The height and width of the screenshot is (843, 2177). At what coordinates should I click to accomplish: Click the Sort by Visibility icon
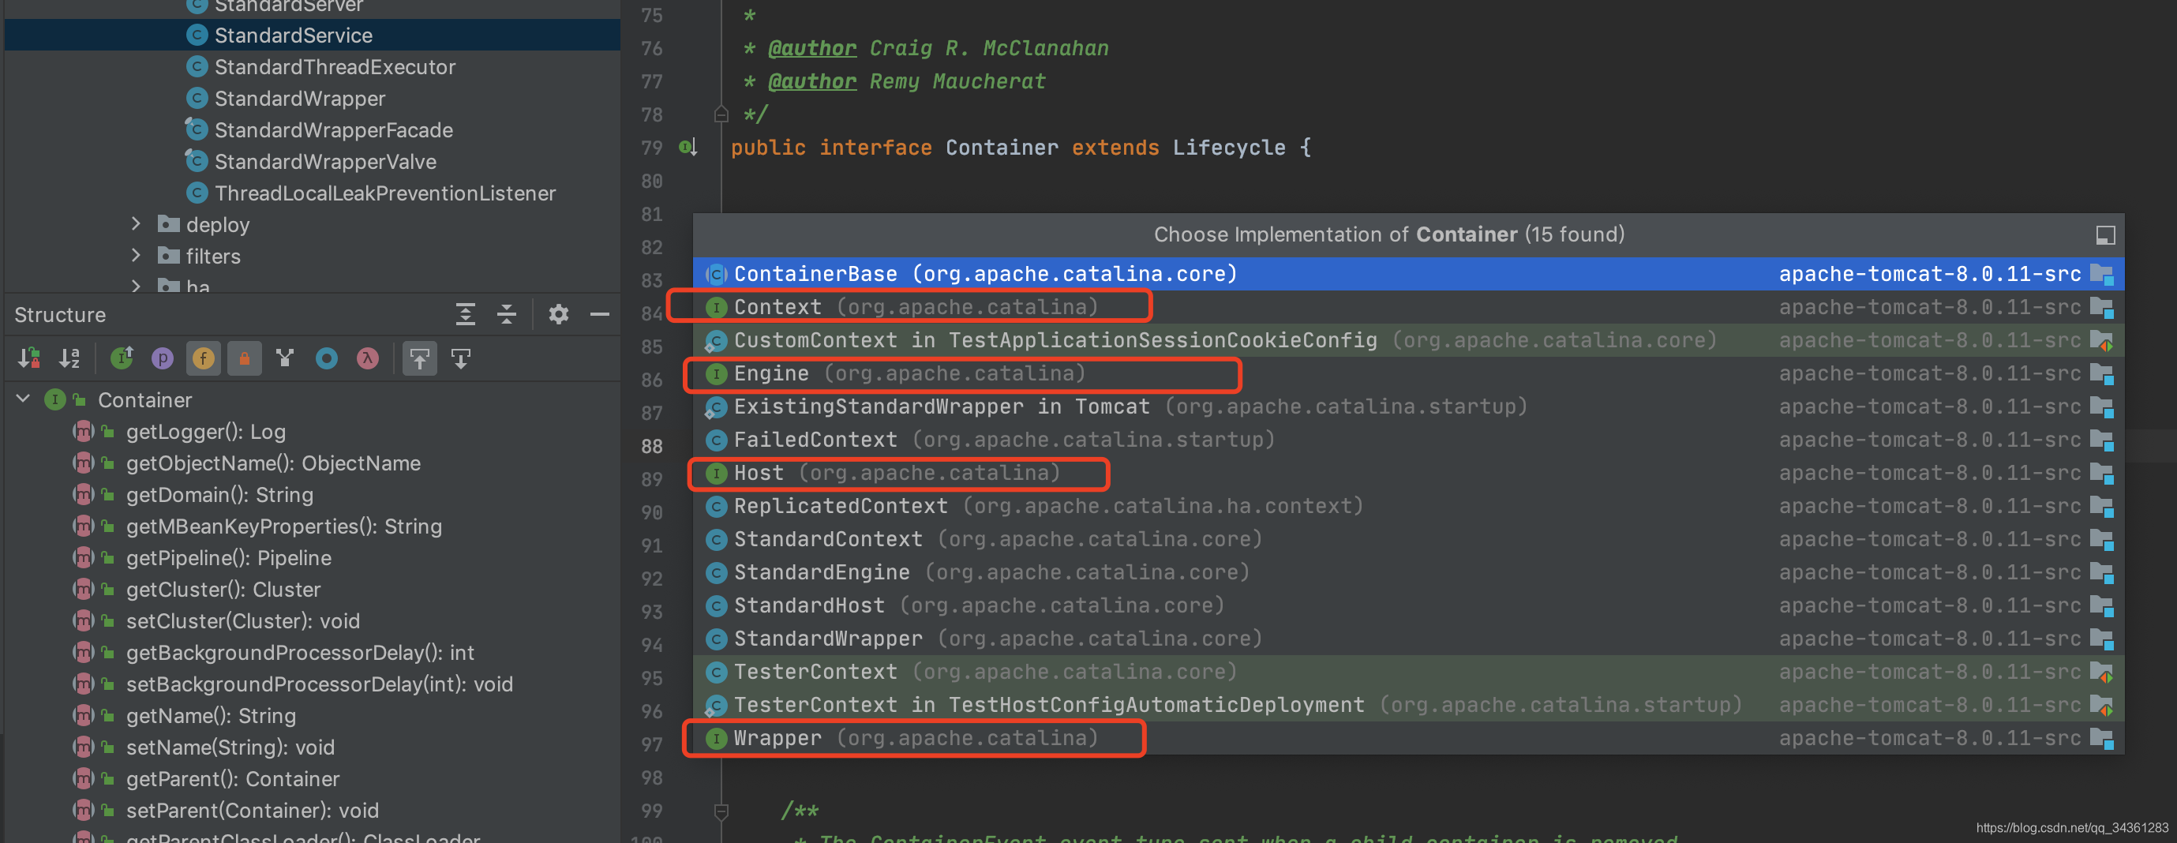pyautogui.click(x=29, y=358)
